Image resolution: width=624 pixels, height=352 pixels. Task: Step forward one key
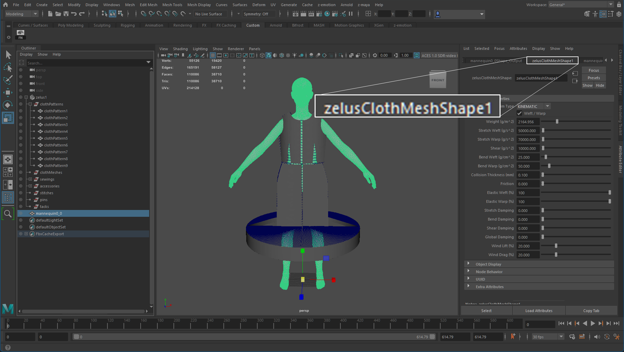tap(601, 323)
